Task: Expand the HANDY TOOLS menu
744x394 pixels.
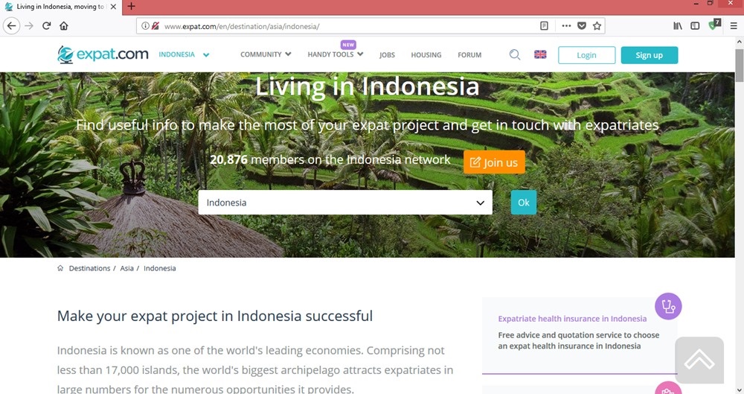Action: click(x=335, y=54)
